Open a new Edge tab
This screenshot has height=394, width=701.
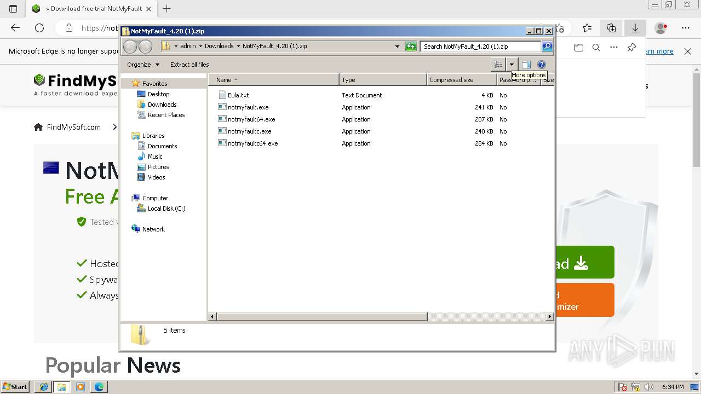[167, 9]
